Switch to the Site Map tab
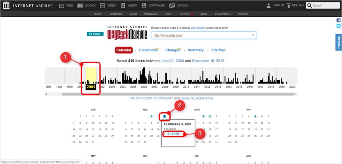Viewport: 342px width, 164px height. [x=219, y=50]
